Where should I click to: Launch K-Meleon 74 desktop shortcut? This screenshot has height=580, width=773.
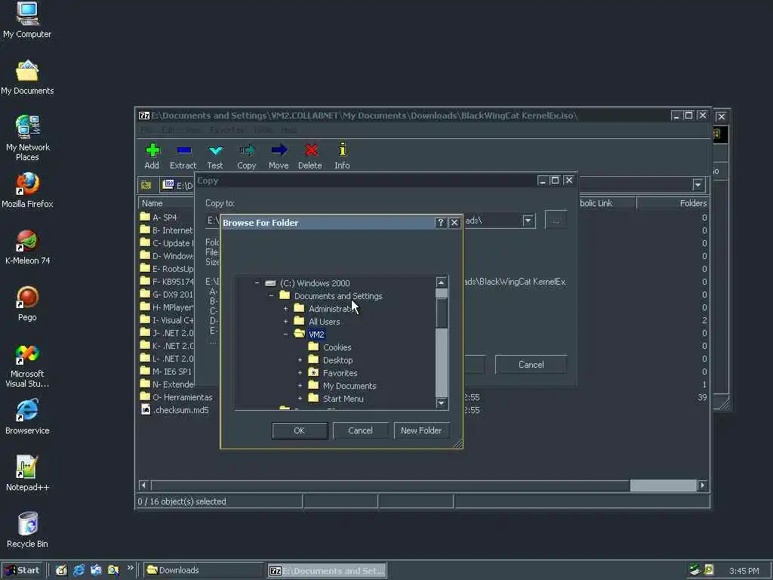[27, 248]
